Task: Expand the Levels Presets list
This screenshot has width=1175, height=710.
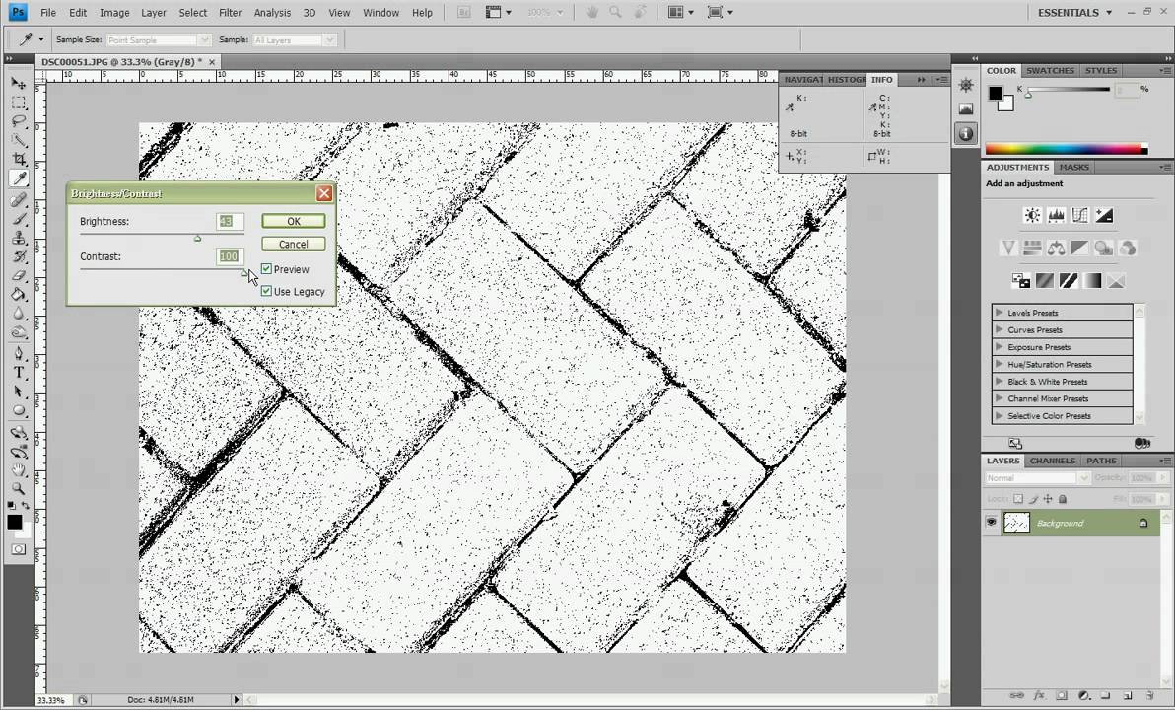Action: (x=999, y=313)
